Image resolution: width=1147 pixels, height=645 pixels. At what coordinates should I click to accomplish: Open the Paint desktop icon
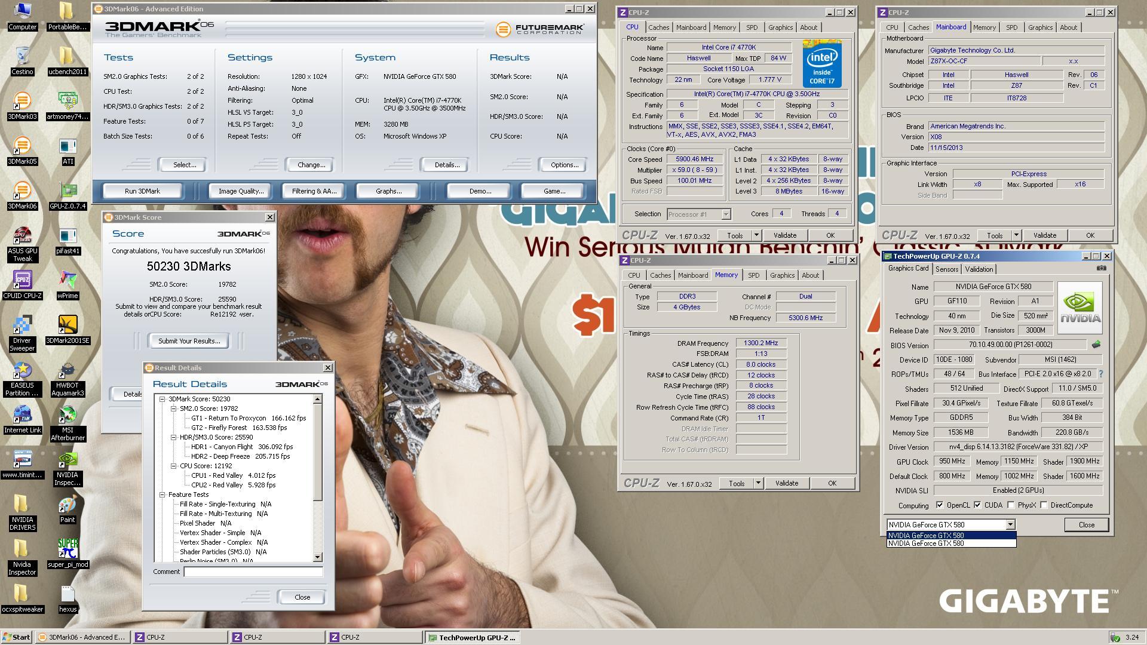[68, 509]
